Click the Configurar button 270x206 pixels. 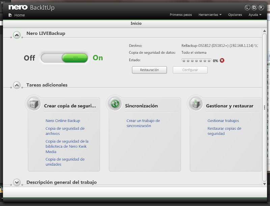point(190,70)
